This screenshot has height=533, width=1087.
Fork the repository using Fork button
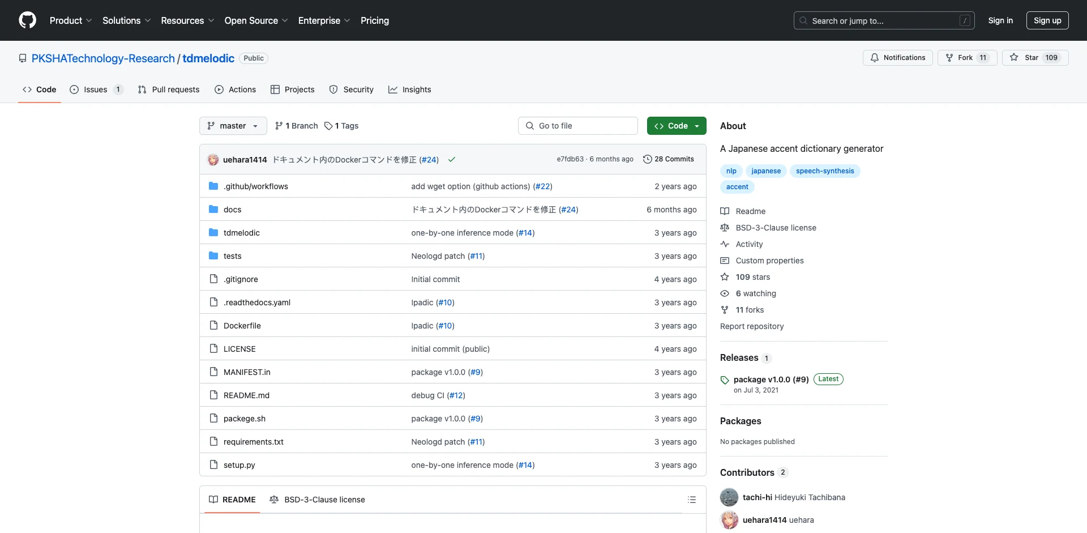[967, 58]
